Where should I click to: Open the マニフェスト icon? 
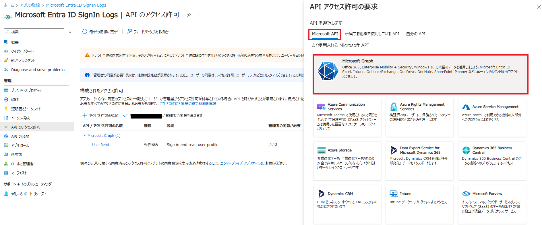[x=6, y=173]
